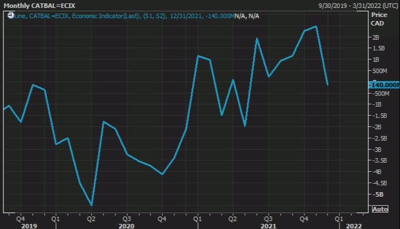This screenshot has width=400, height=229.
Task: Click the -1.5B axis label
Action: tap(380, 116)
